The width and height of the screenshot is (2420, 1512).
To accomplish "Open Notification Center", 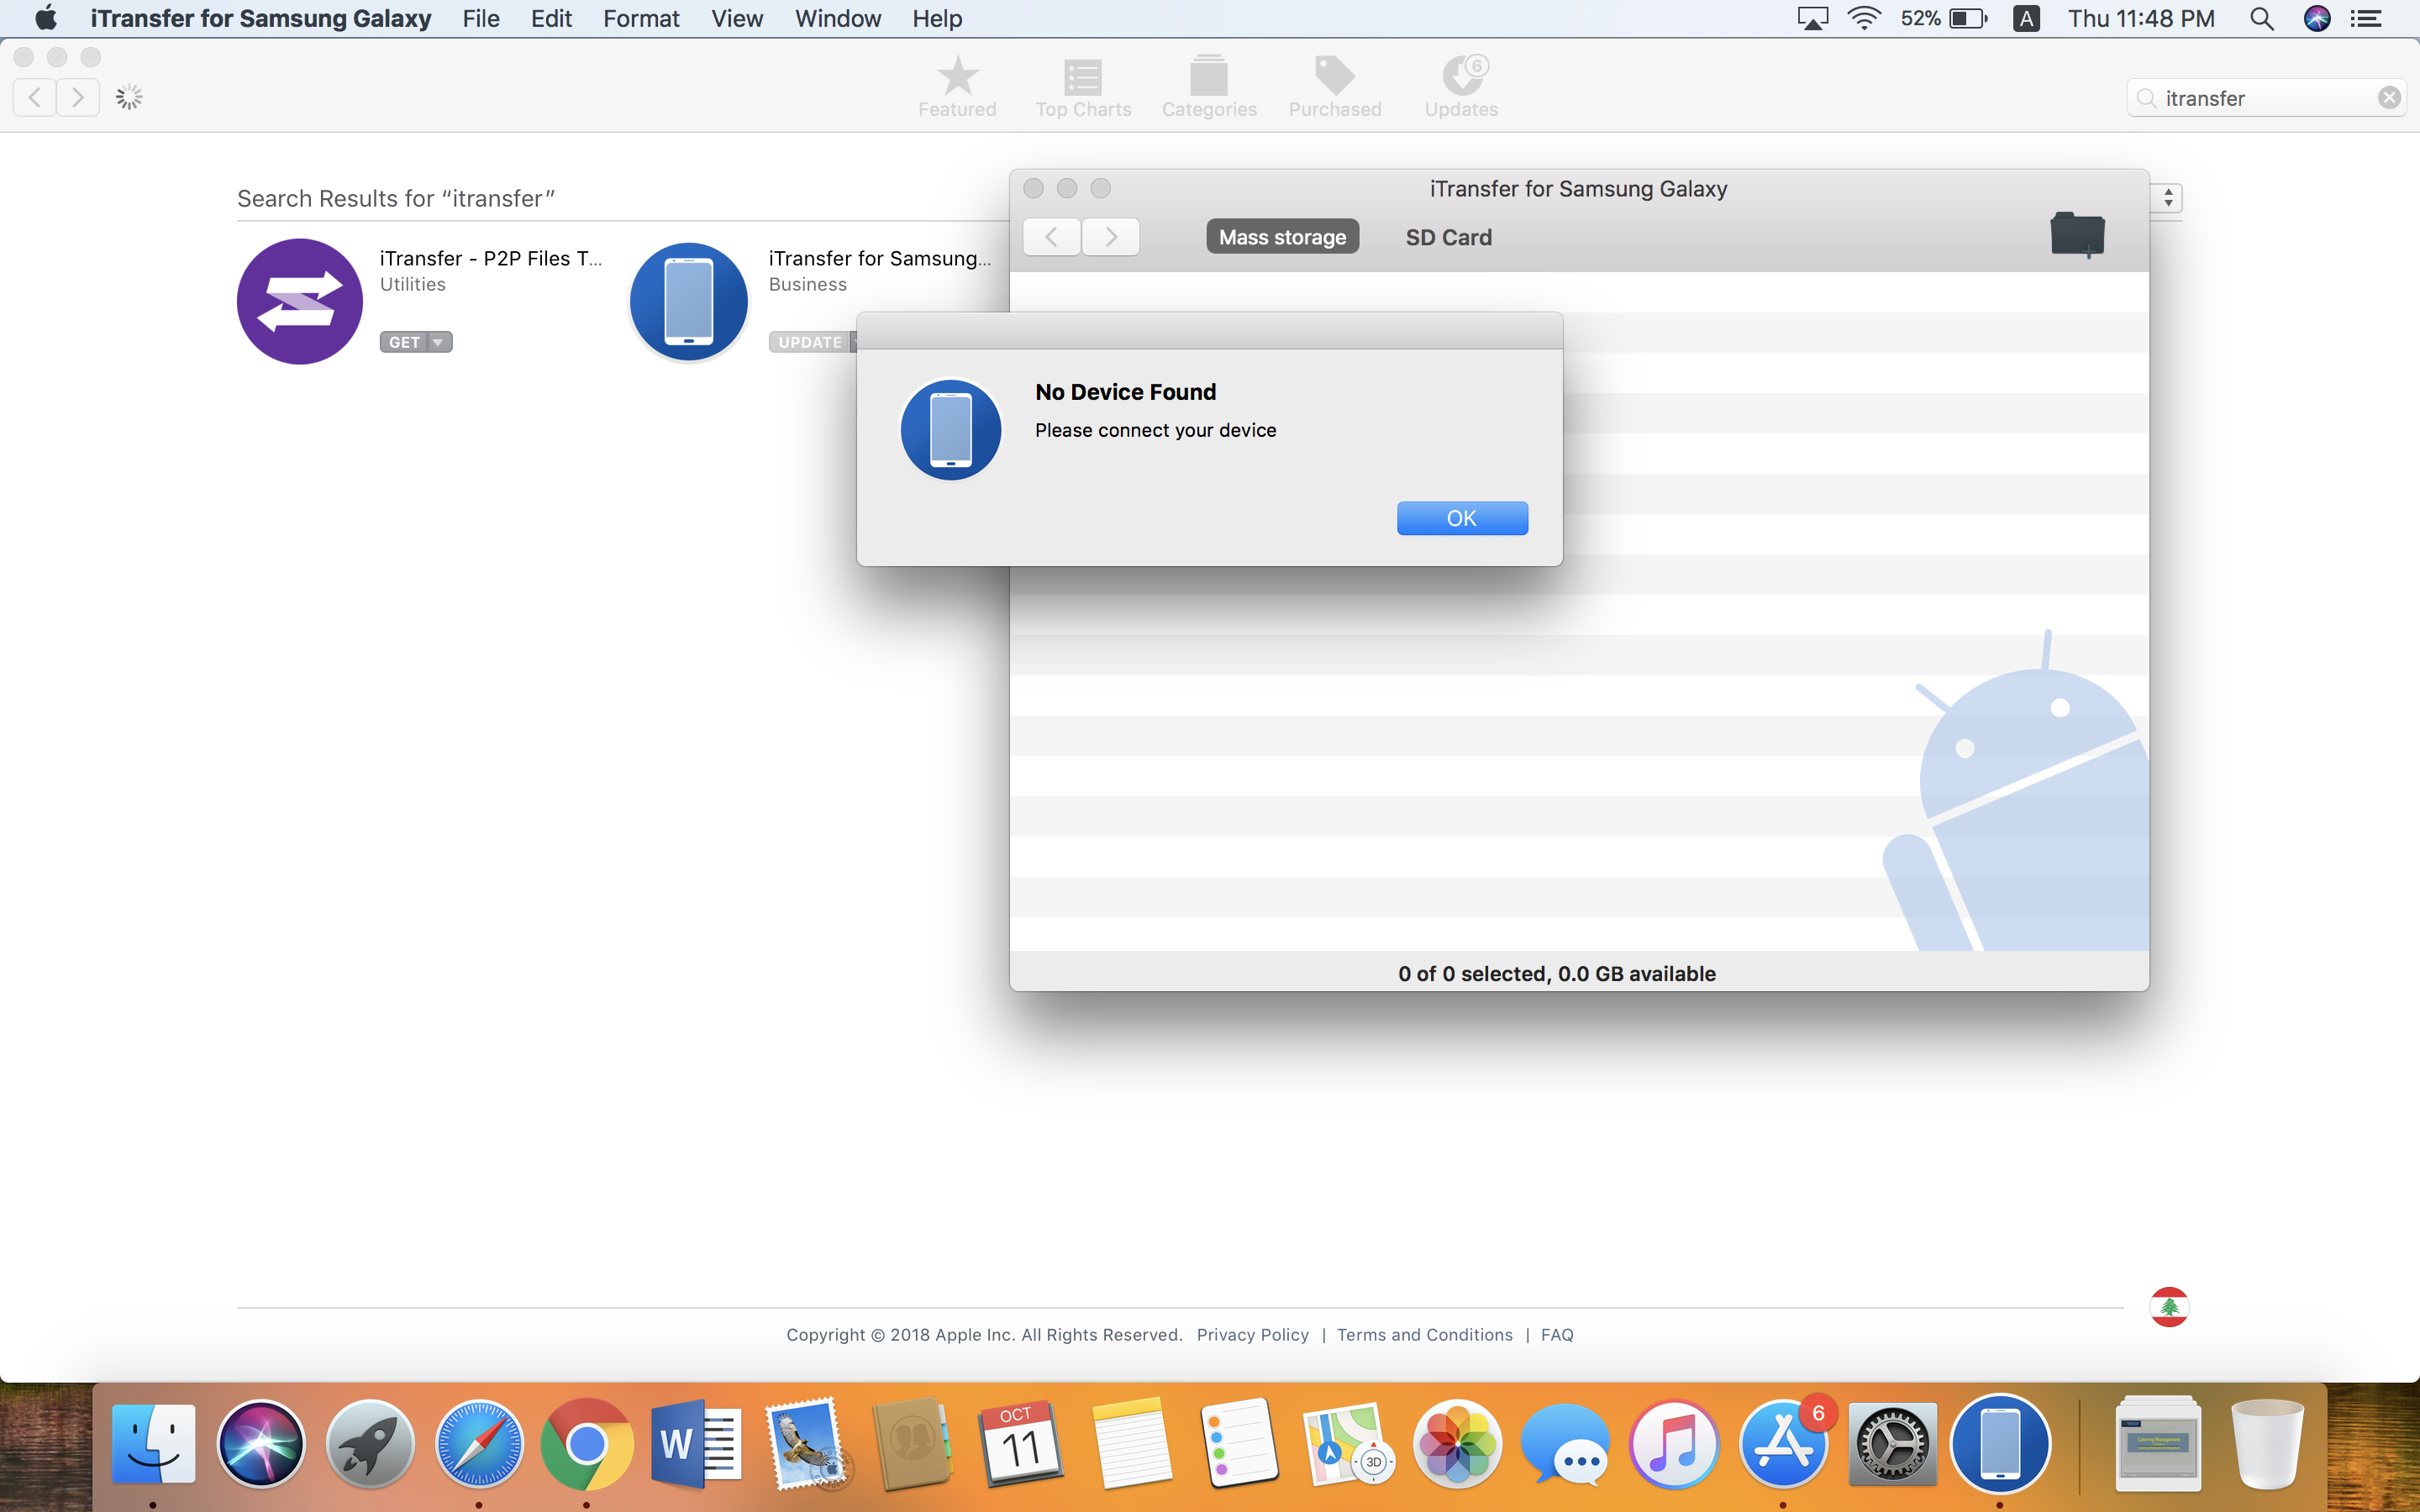I will pyautogui.click(x=2365, y=18).
